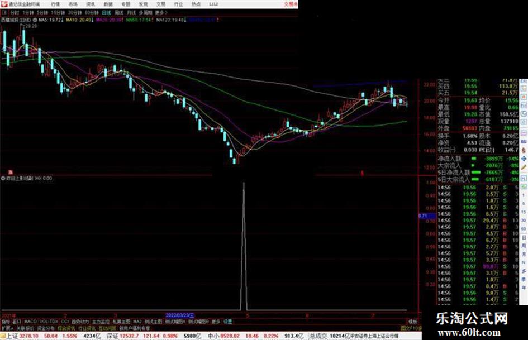Open the 新用户福利专享 link
The width and height of the screenshot is (528, 340).
(135, 328)
